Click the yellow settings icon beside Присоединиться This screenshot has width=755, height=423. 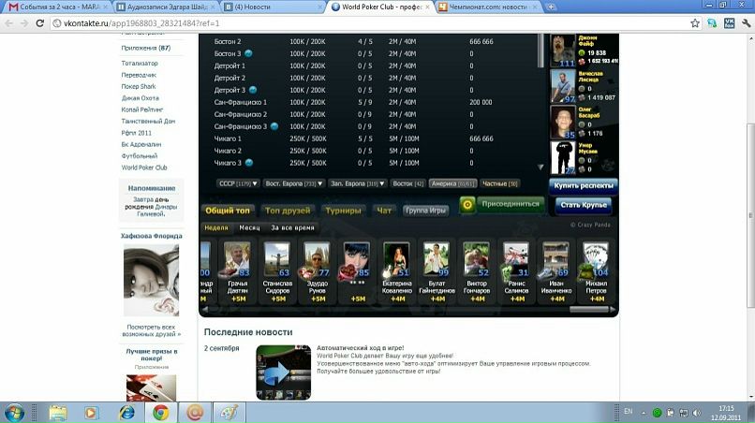(x=466, y=204)
